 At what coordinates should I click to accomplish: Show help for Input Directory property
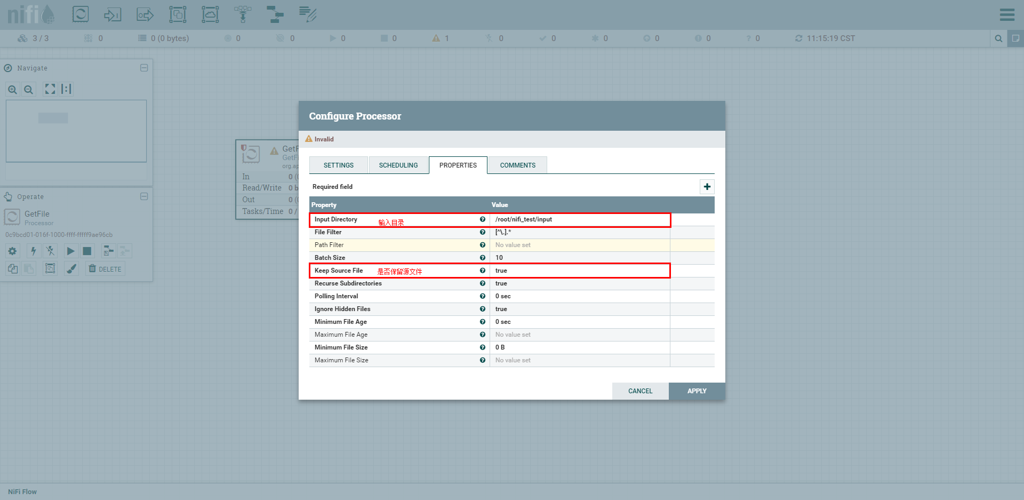[483, 219]
